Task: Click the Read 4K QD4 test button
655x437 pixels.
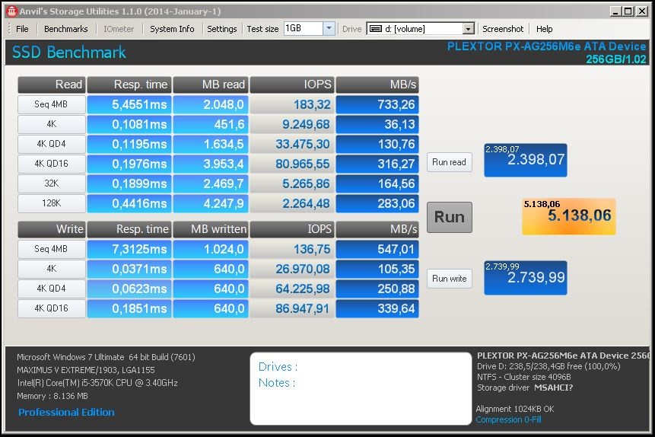Action: 52,143
